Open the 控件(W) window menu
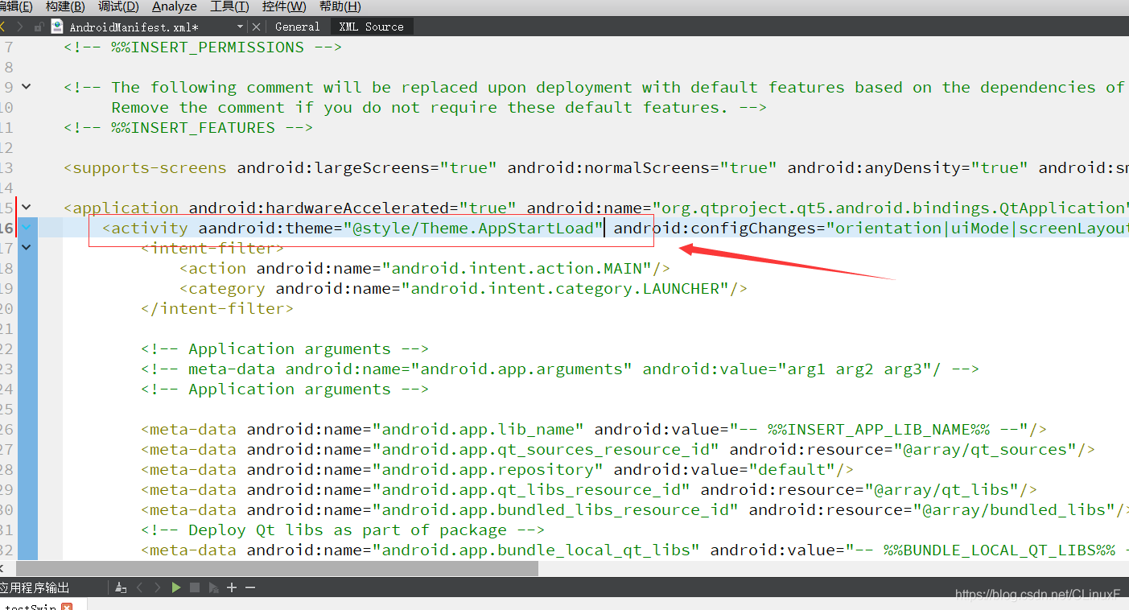Screen dimensions: 1129x610 (284, 6)
